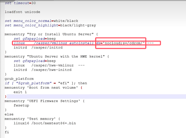Click the 'initrd /casper/initrd' line
Image resolution: width=186 pixels, height=138 pixels.
coord(38,48)
